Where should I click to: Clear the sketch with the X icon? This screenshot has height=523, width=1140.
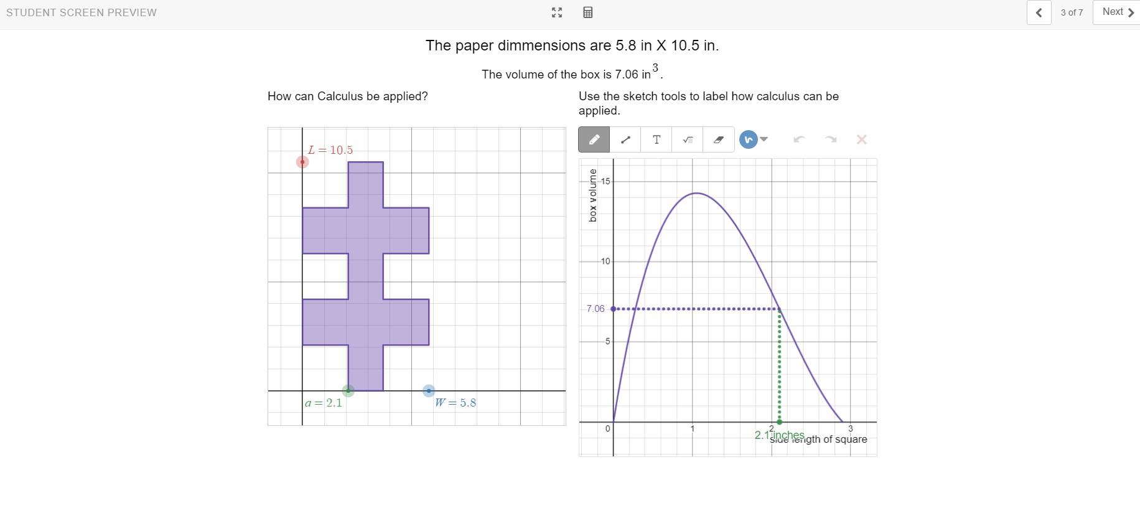point(862,139)
